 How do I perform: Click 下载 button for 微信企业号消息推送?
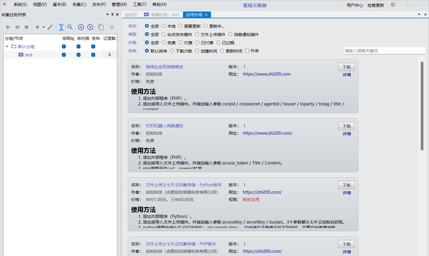[x=346, y=67]
